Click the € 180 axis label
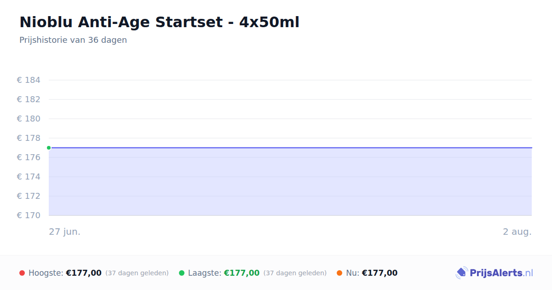552x290 pixels. click(29, 119)
